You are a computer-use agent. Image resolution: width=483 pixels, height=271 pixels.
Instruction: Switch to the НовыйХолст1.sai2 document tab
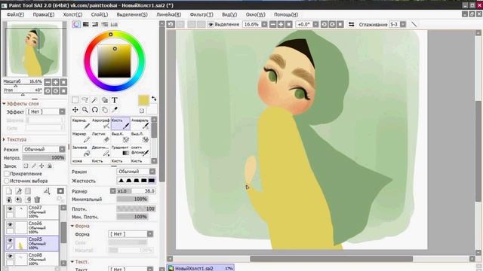pyautogui.click(x=201, y=268)
